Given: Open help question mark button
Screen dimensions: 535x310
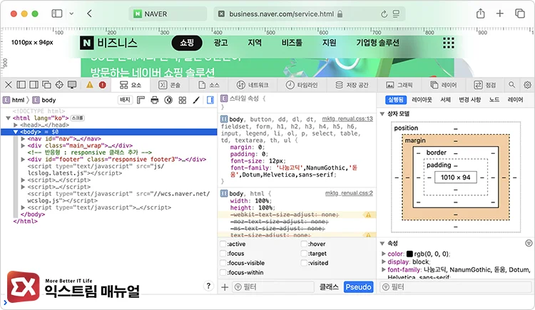Looking at the screenshot, I should pyautogui.click(x=208, y=286).
